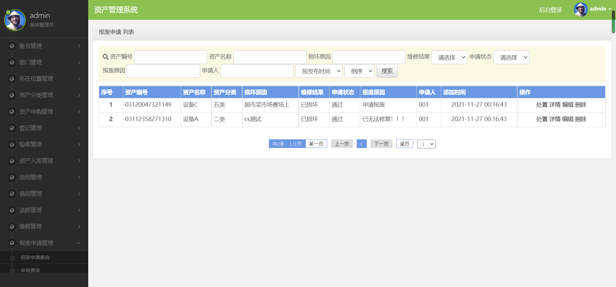Click the 资产分类管理 sidebar icon
The image size is (616, 287).
tap(12, 95)
